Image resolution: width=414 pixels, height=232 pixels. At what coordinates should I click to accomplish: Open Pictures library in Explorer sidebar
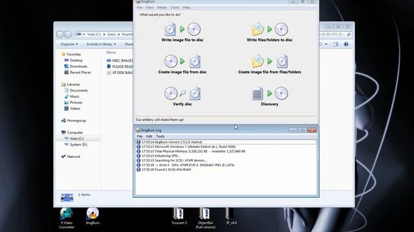[x=73, y=102]
